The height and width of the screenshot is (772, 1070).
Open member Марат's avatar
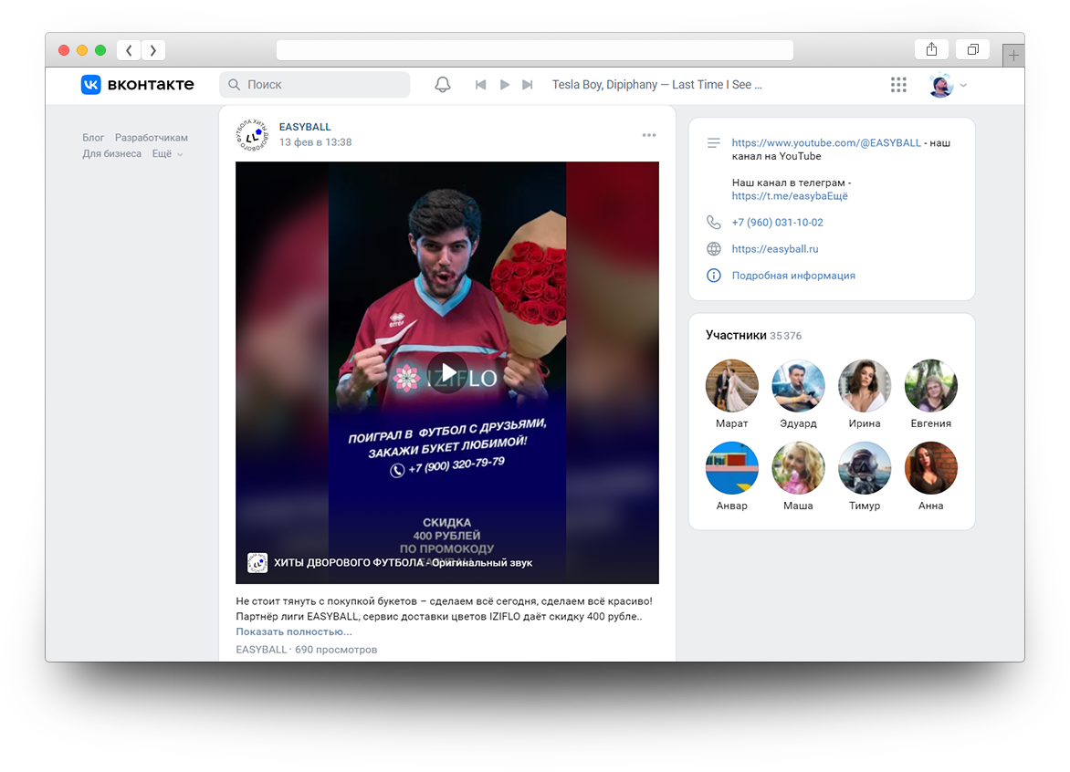732,386
